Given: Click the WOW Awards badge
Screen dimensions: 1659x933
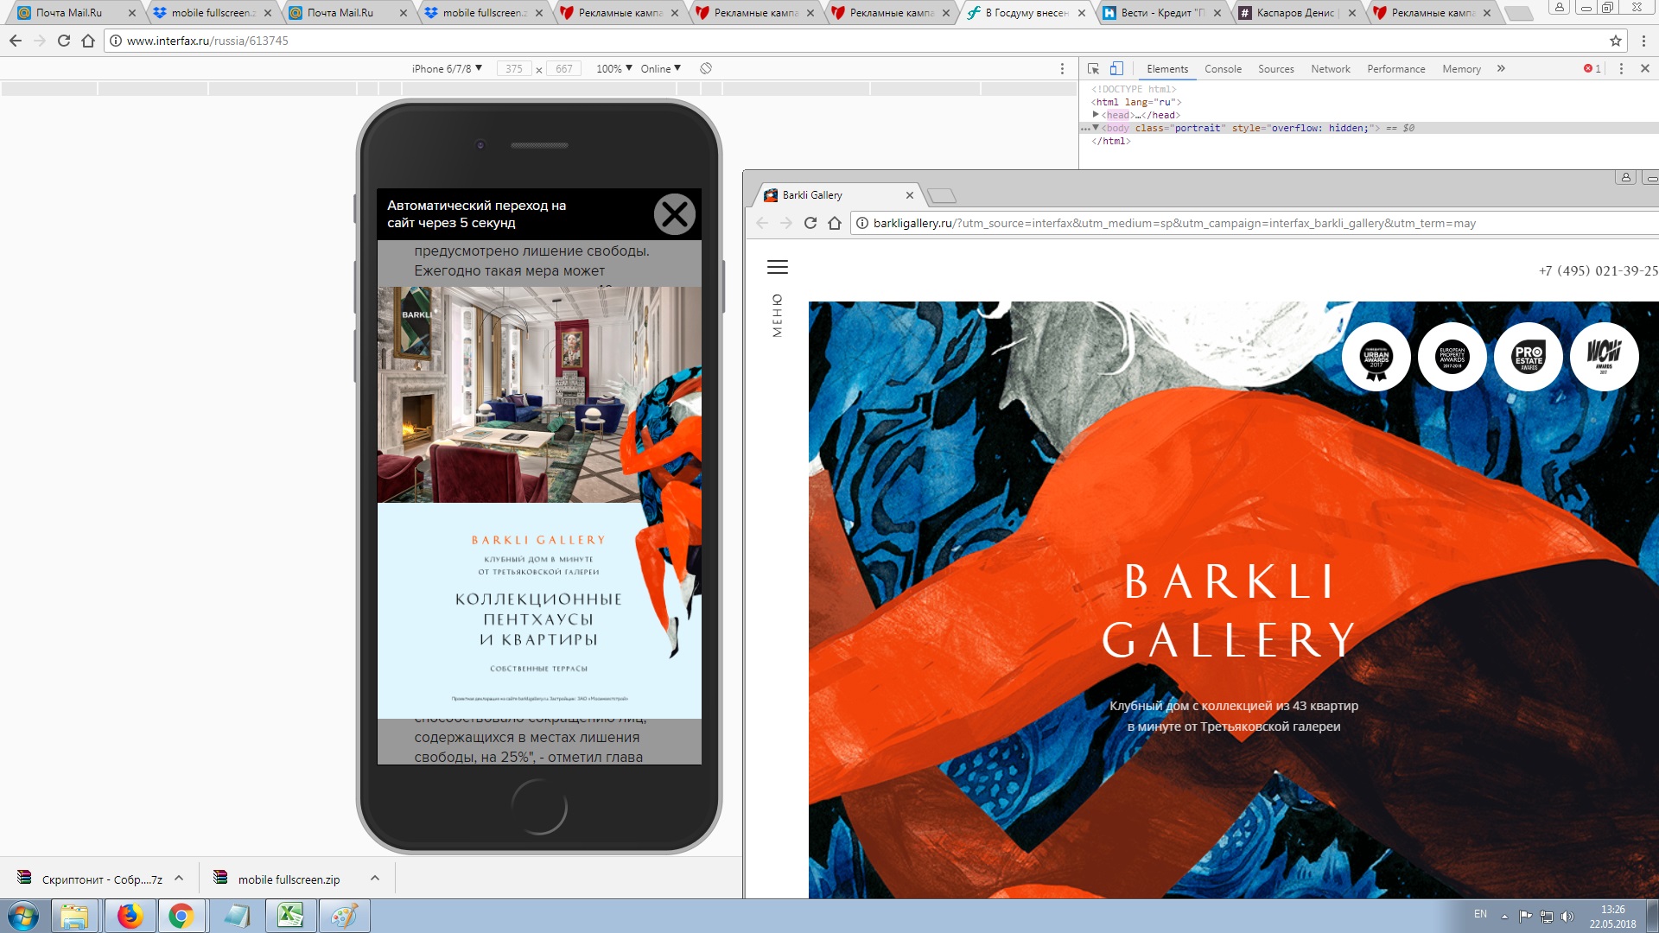Looking at the screenshot, I should pyautogui.click(x=1605, y=357).
